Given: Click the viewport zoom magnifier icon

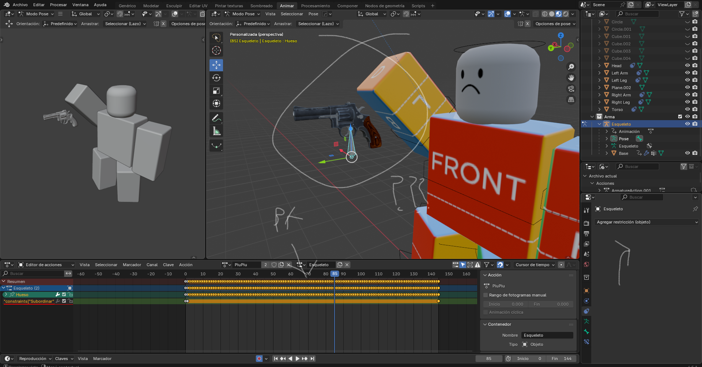Looking at the screenshot, I should click(x=571, y=67).
